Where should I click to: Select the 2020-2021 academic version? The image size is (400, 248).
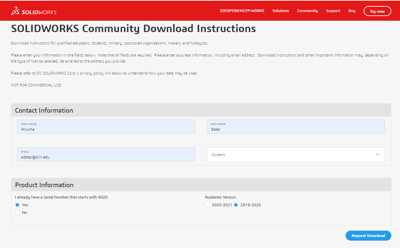(x=208, y=205)
